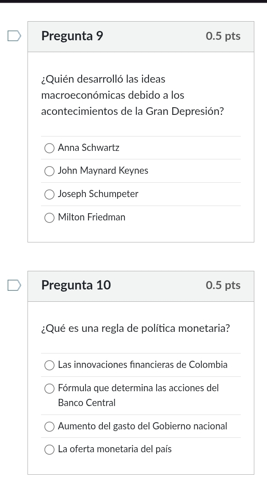Image resolution: width=267 pixels, height=487 pixels.
Task: Click the 0.5 pts label of Pregunta 10
Action: (x=223, y=285)
